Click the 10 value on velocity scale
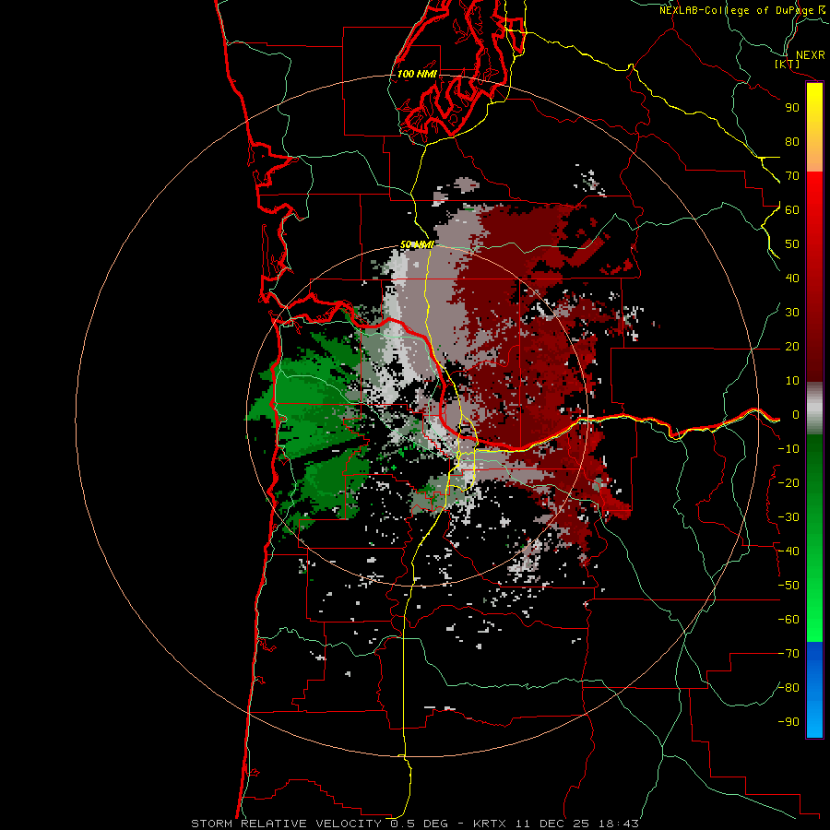This screenshot has width=830, height=830. coord(792,381)
